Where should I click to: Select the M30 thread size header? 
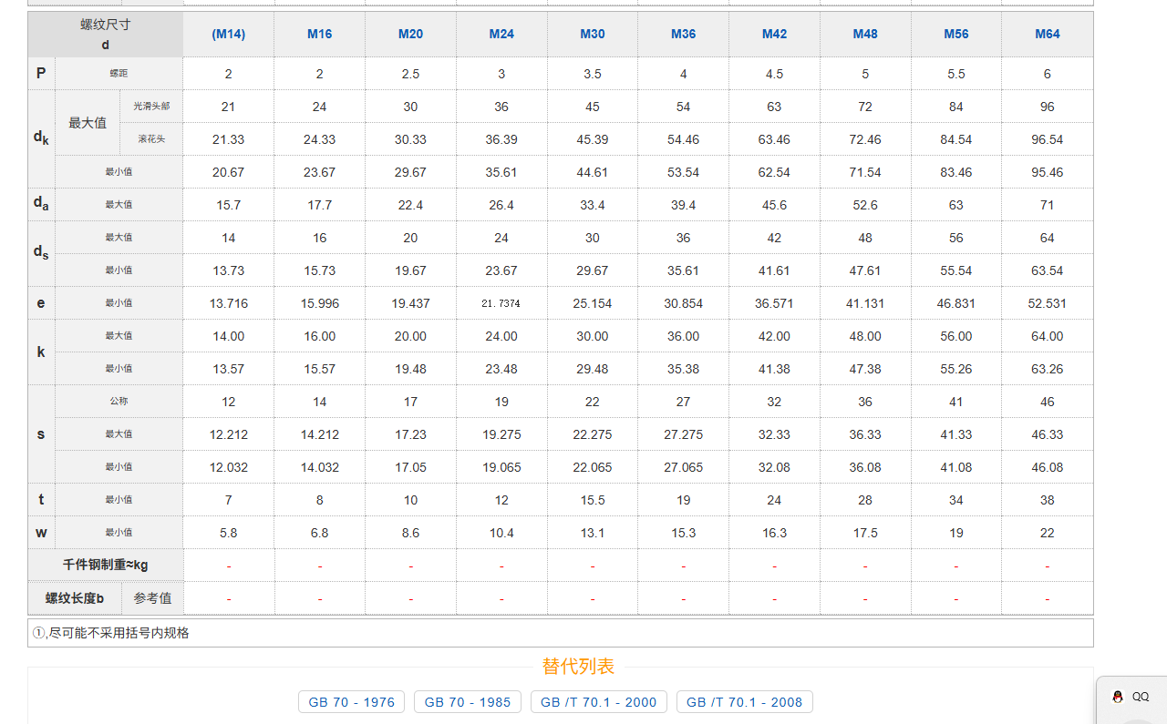pos(593,35)
